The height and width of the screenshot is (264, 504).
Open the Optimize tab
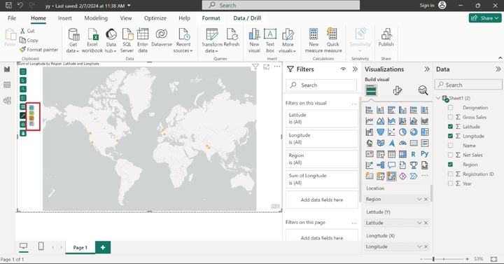155,18
